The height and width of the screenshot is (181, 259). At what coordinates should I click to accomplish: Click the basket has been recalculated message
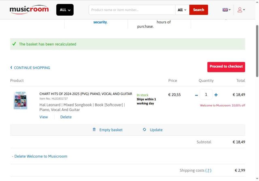coord(48,44)
